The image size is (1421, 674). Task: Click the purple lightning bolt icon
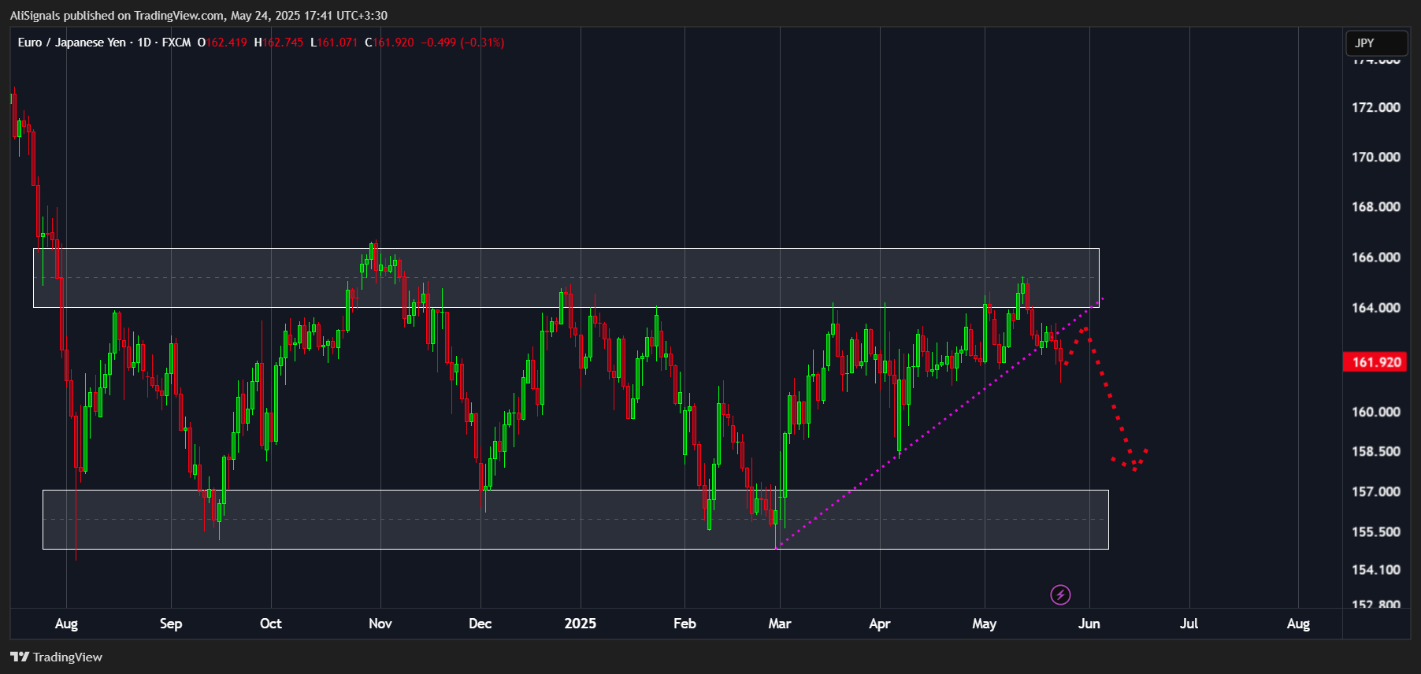[1060, 594]
